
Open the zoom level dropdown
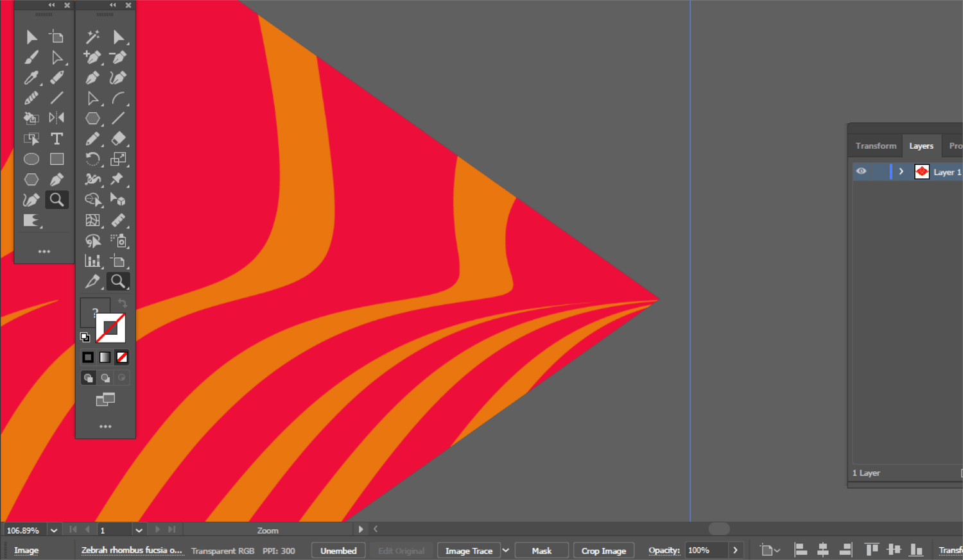pyautogui.click(x=54, y=530)
